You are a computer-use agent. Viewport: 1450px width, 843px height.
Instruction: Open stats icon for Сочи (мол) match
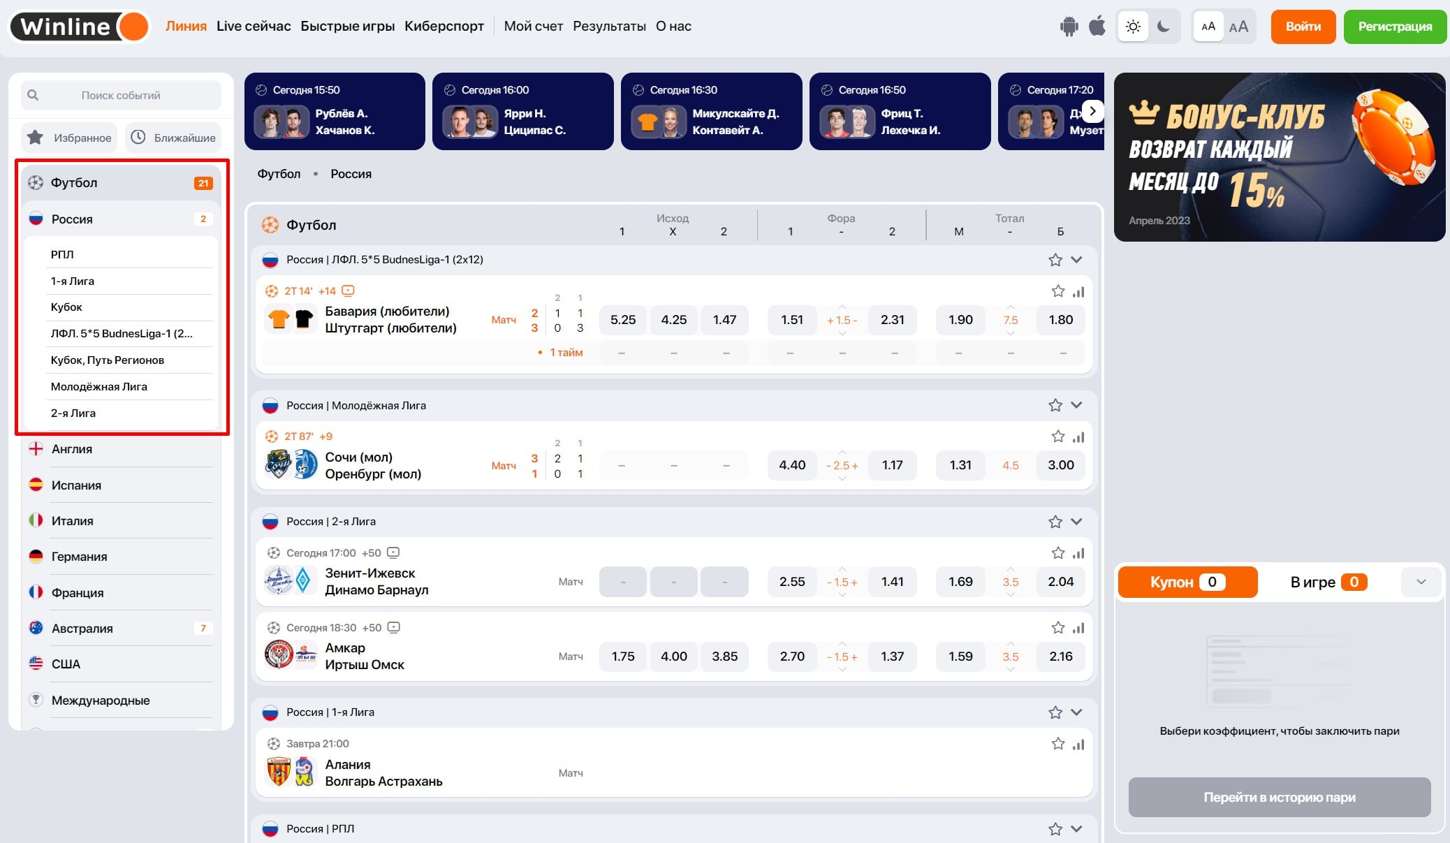tap(1079, 437)
